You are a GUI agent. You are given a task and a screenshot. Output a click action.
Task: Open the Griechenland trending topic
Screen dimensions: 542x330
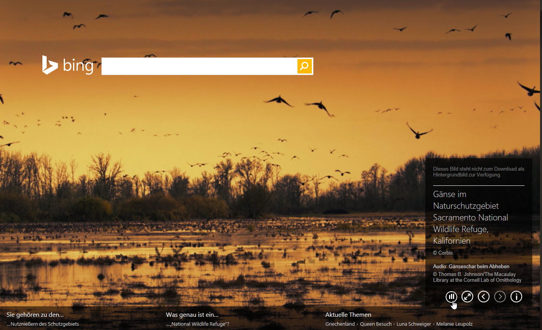[x=340, y=324]
